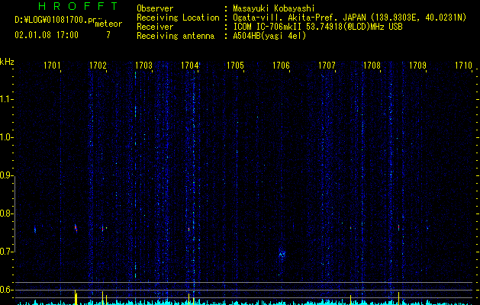Click the 0.7 kHz frequency label
Image resolution: width=480 pixels, height=305 pixels.
(6, 252)
